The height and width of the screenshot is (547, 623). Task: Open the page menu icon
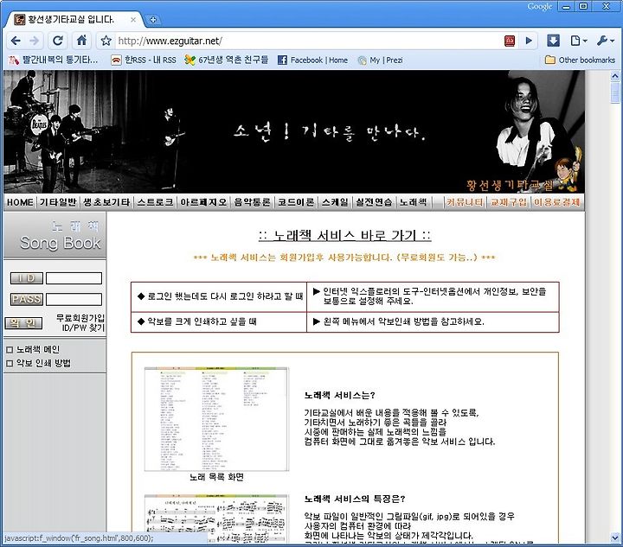pyautogui.click(x=579, y=41)
